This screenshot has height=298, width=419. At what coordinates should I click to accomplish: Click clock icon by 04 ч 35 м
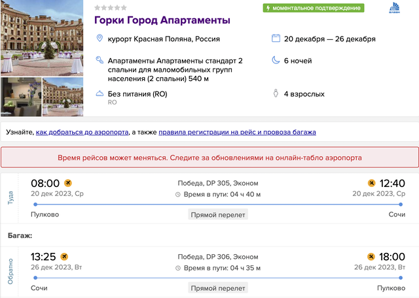[x=178, y=268]
